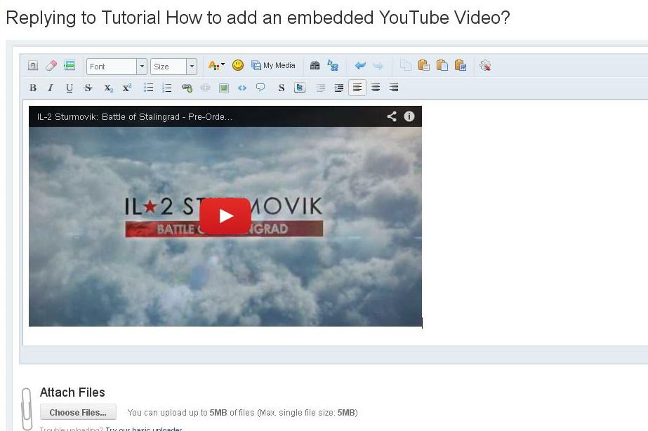The image size is (648, 431).
Task: Toggle bold formatting
Action: click(32, 88)
